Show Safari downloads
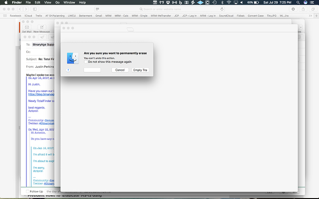Screen dimensions: 319x199 293,9
